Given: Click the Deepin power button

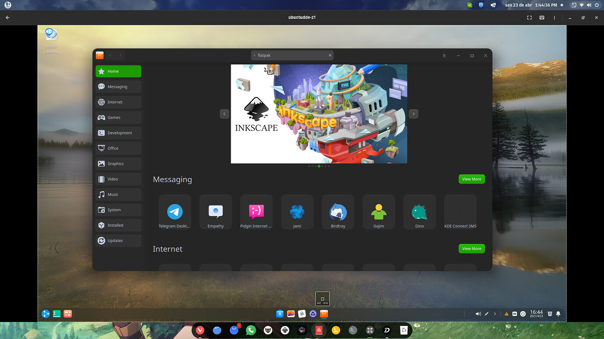Looking at the screenshot, I should click(x=523, y=314).
